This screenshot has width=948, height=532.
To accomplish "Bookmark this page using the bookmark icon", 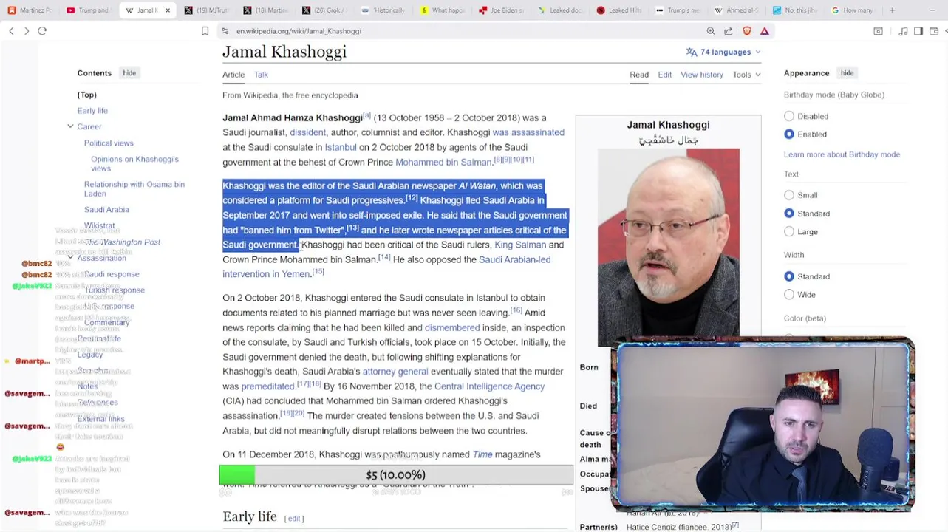I will pos(205,31).
